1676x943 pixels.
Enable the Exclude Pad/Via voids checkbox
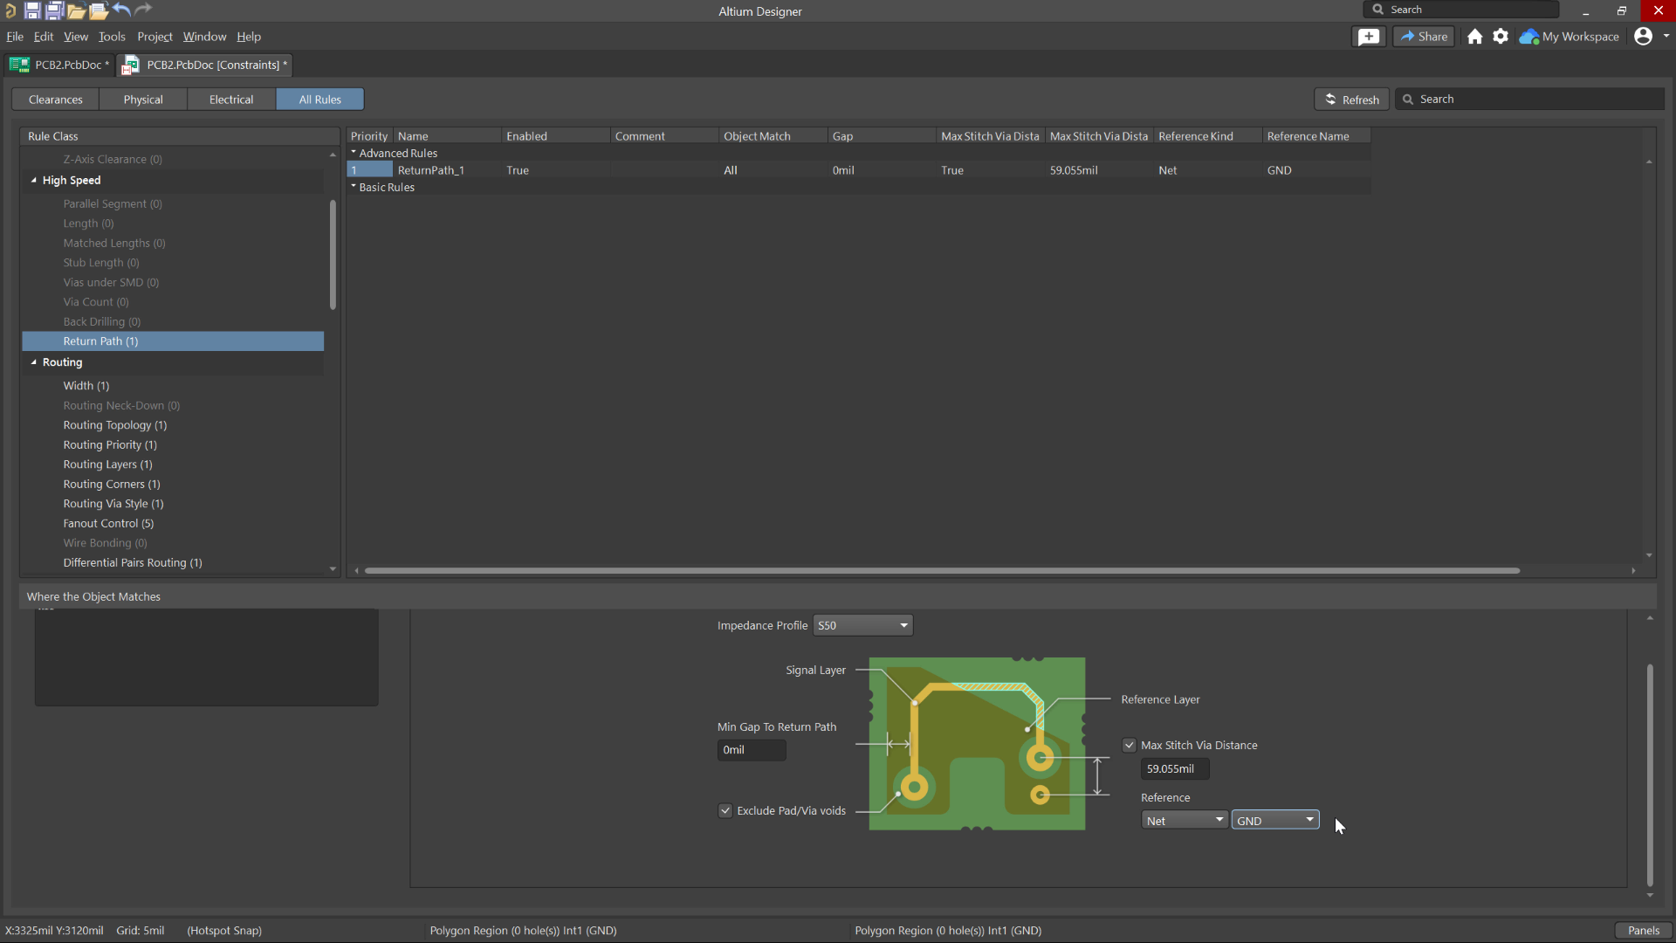[x=725, y=810]
